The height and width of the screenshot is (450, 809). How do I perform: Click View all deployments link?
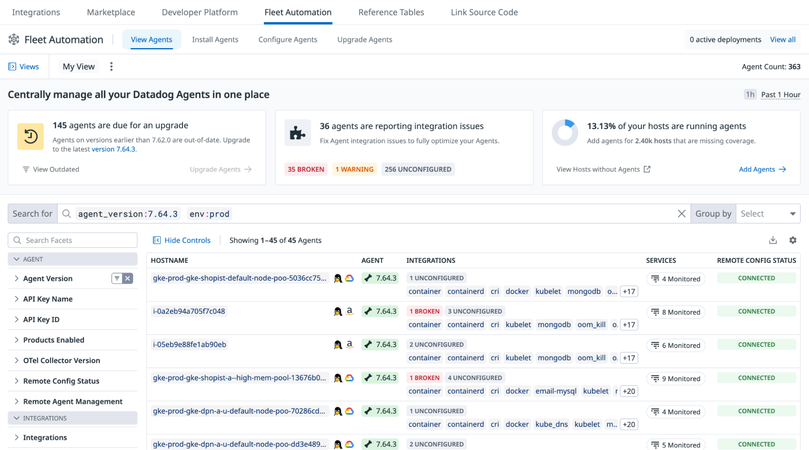[782, 40]
